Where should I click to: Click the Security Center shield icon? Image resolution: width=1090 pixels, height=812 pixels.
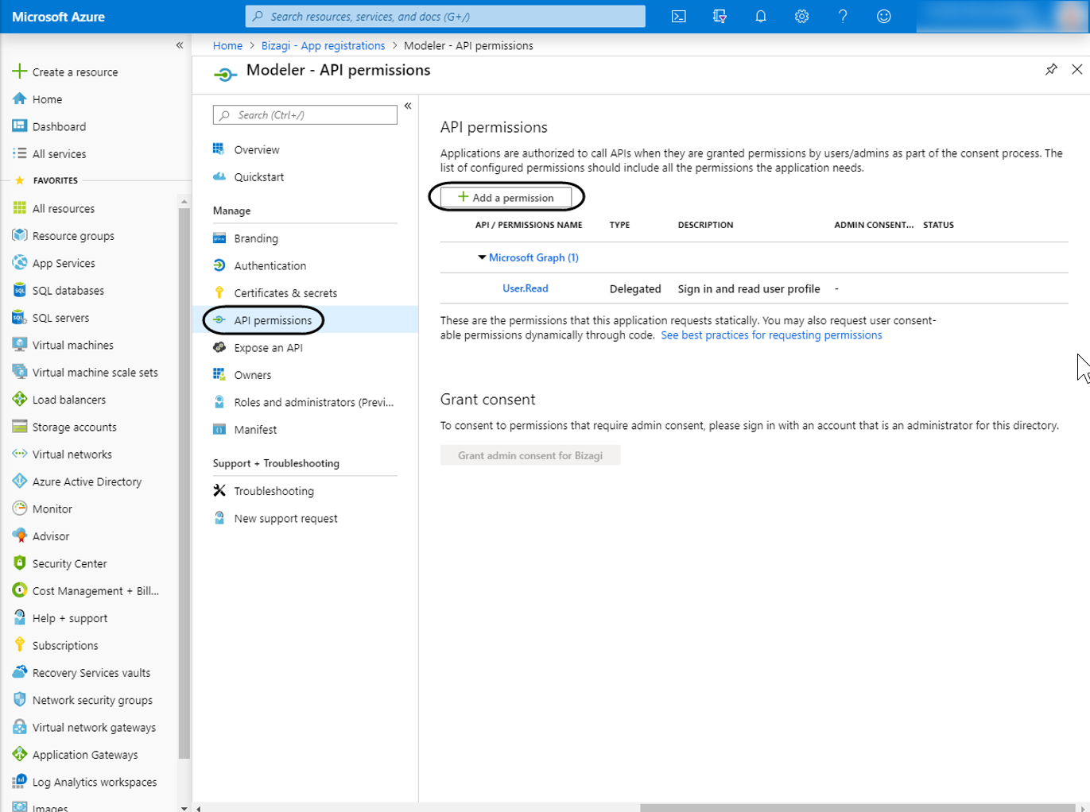tap(20, 563)
